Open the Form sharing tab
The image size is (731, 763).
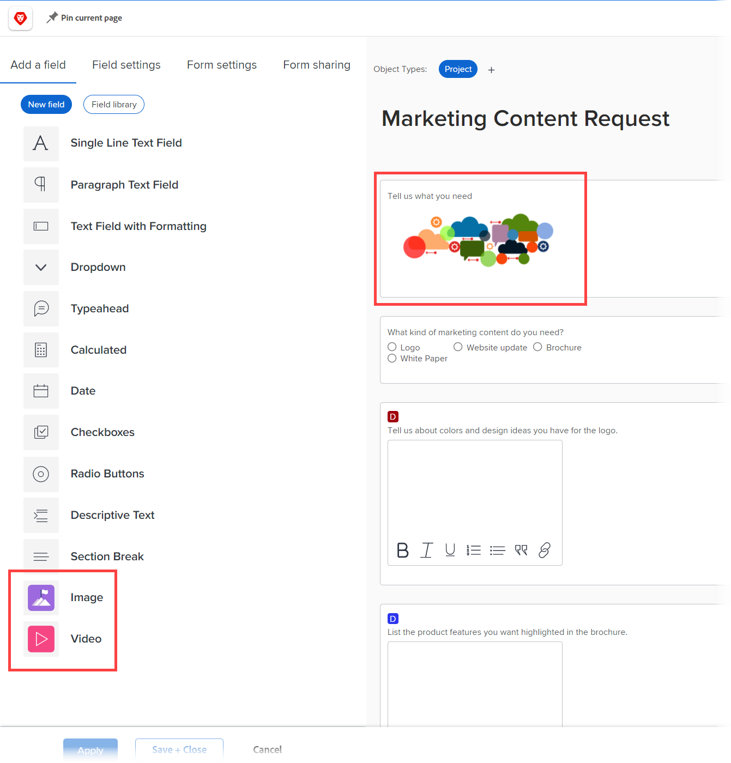tap(317, 65)
